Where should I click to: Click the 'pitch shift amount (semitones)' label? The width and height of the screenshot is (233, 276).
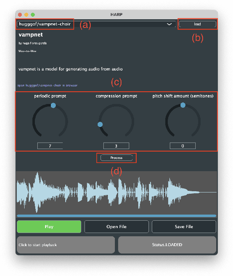[x=183, y=96]
